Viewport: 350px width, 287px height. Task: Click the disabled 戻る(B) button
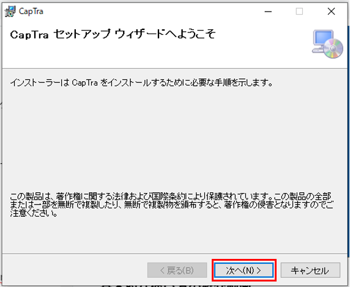pos(177,271)
